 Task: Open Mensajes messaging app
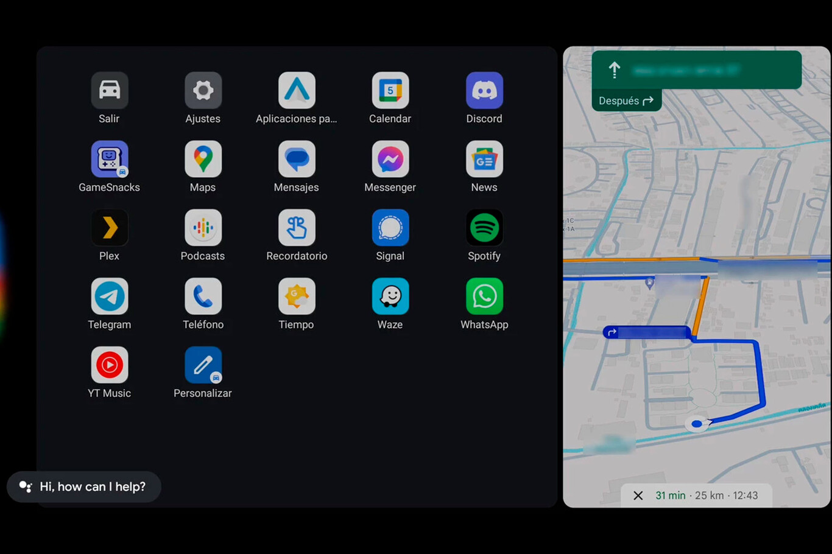point(297,160)
